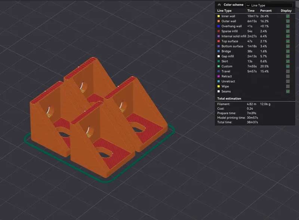The image size is (299, 220).
Task: Toggle Sparse infill display checkbox
Action: (x=288, y=31)
